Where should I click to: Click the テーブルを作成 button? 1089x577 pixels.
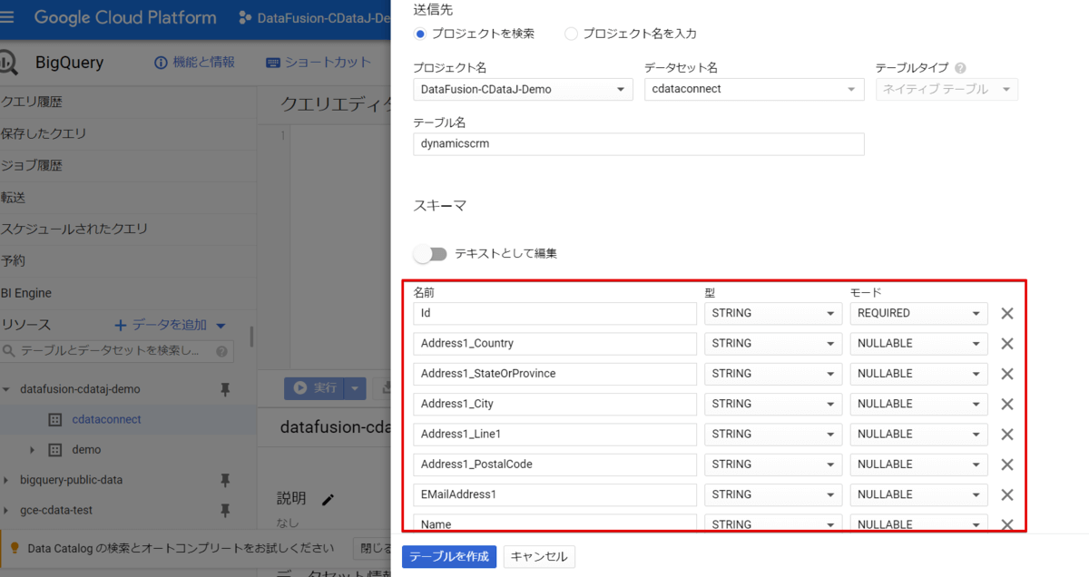pos(449,556)
